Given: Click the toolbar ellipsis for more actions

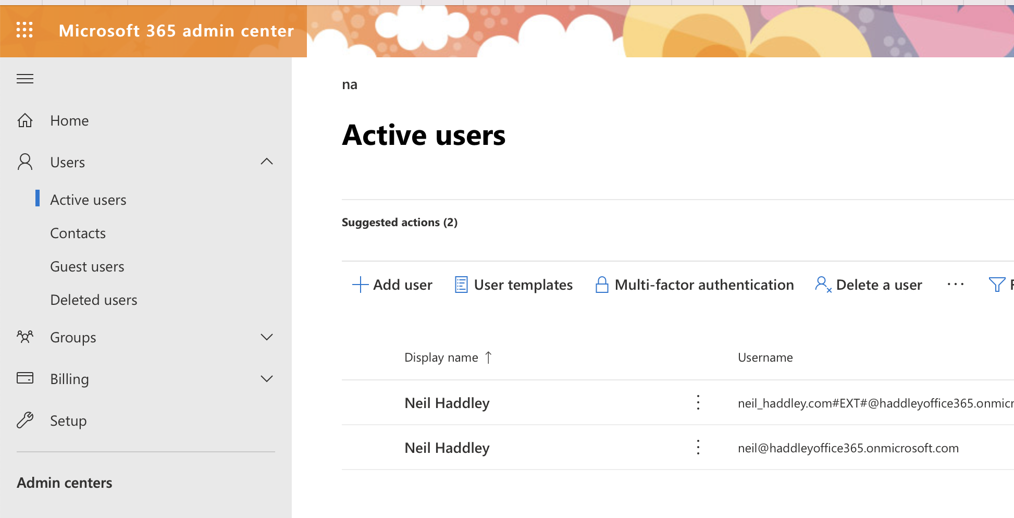Looking at the screenshot, I should click(956, 285).
